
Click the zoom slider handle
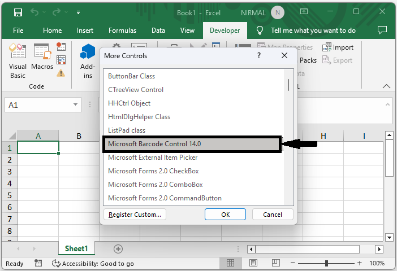coord(327,263)
